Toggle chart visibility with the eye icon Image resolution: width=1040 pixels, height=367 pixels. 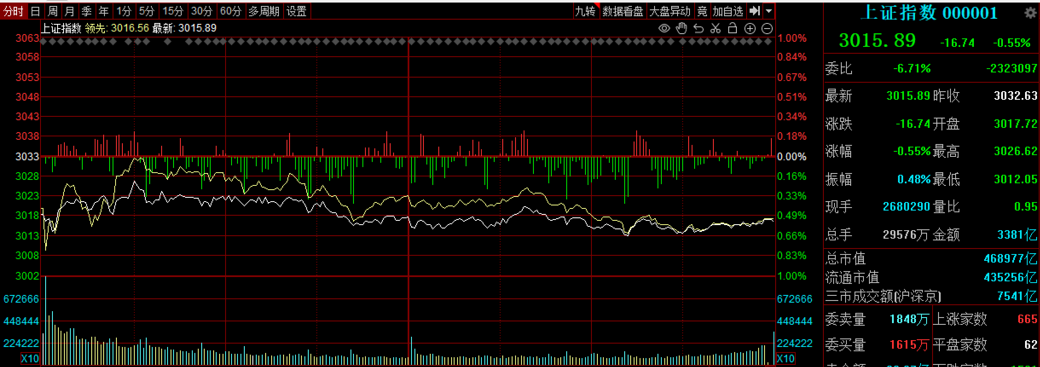point(664,29)
